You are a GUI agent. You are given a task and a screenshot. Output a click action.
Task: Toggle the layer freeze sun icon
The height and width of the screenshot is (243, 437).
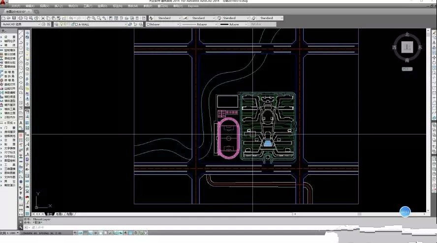point(64,24)
